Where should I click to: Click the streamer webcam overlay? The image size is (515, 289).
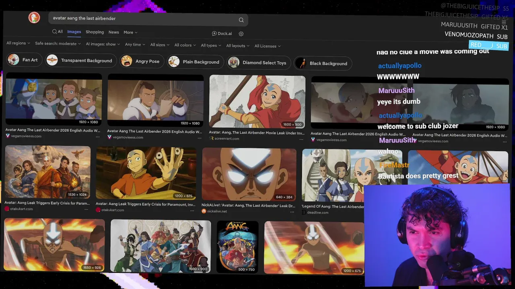tap(438, 235)
